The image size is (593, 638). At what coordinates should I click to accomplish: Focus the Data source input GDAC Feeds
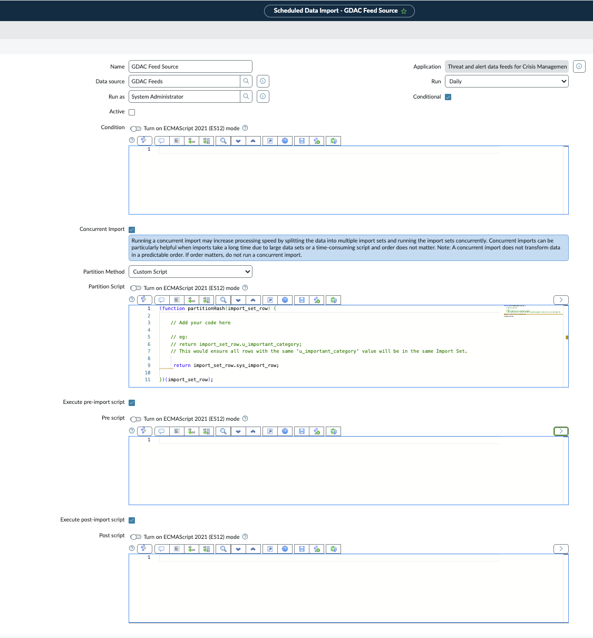184,81
